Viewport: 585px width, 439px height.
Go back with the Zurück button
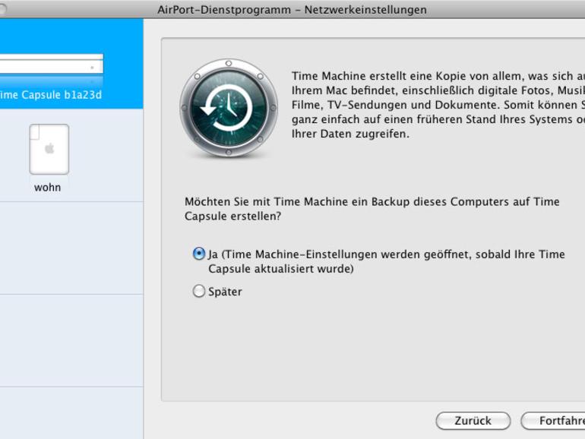point(473,421)
